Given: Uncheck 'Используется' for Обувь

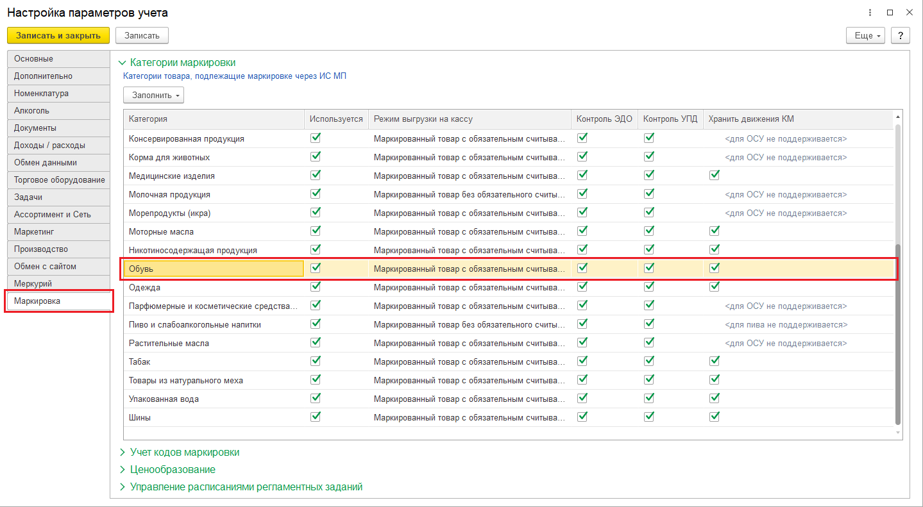Looking at the screenshot, I should point(316,268).
